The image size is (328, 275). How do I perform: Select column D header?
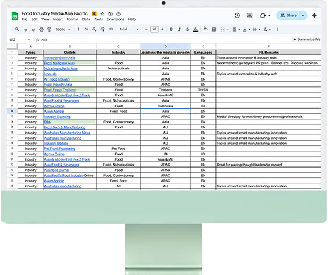166,46
